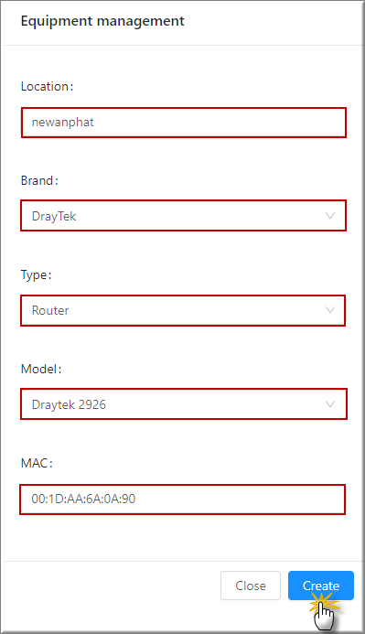Select the Draytek 2926 model value text
Viewport: 365px width, 634px height.
(69, 404)
